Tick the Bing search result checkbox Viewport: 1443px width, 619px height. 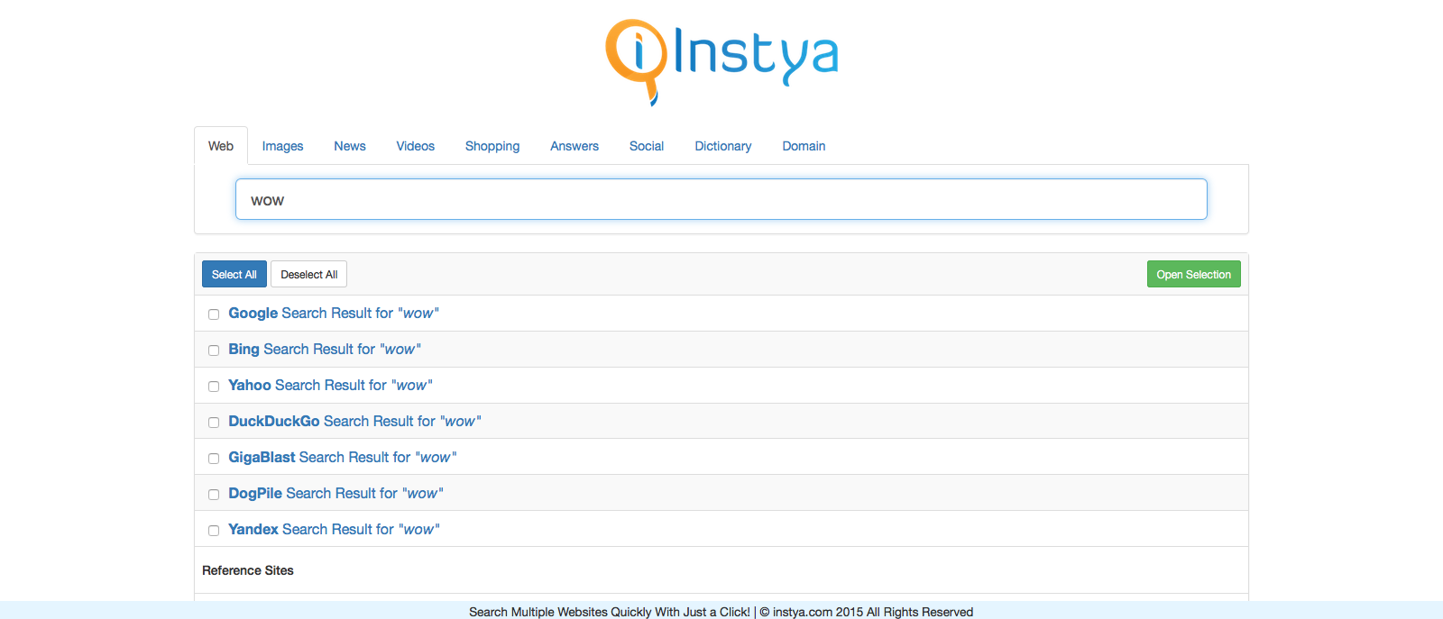tap(214, 350)
